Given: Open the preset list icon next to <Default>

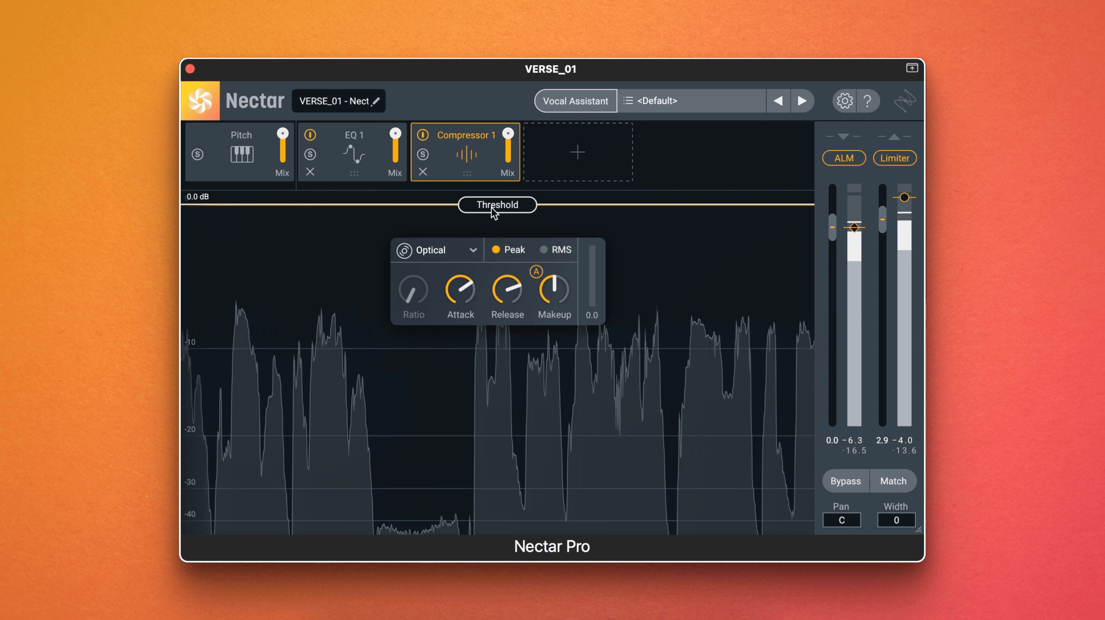Looking at the screenshot, I should tap(628, 101).
